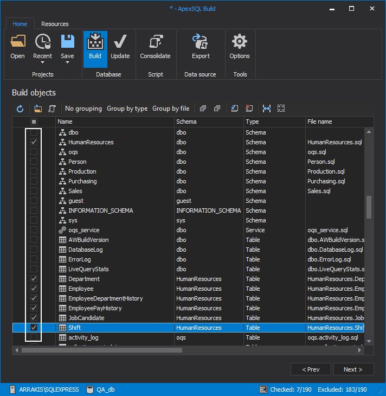Click the vertical scrollbar up arrow

(369, 132)
